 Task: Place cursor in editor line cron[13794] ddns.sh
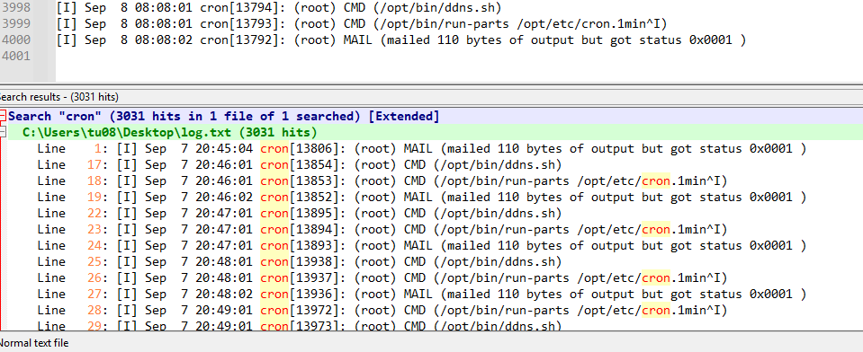(x=279, y=8)
